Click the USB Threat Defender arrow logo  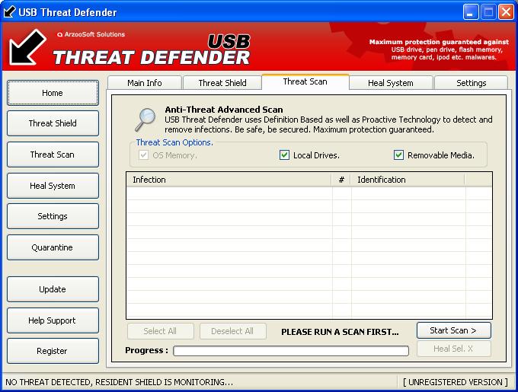point(27,47)
